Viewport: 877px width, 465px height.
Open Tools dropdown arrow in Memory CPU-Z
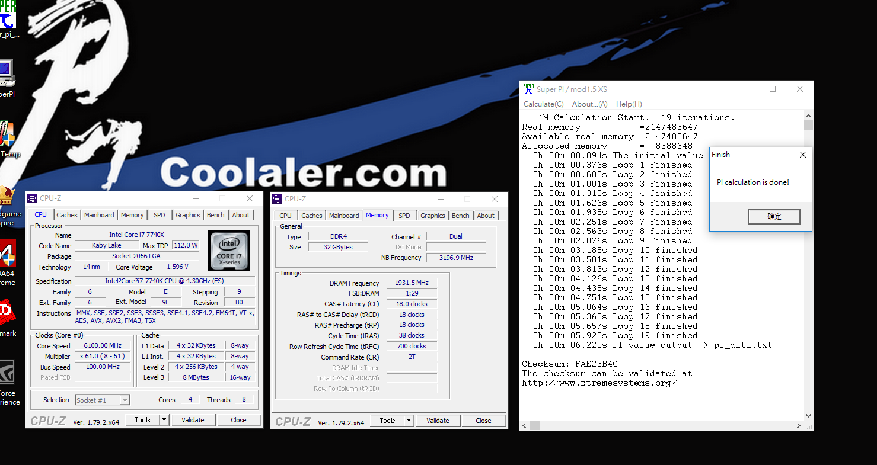[x=409, y=420]
